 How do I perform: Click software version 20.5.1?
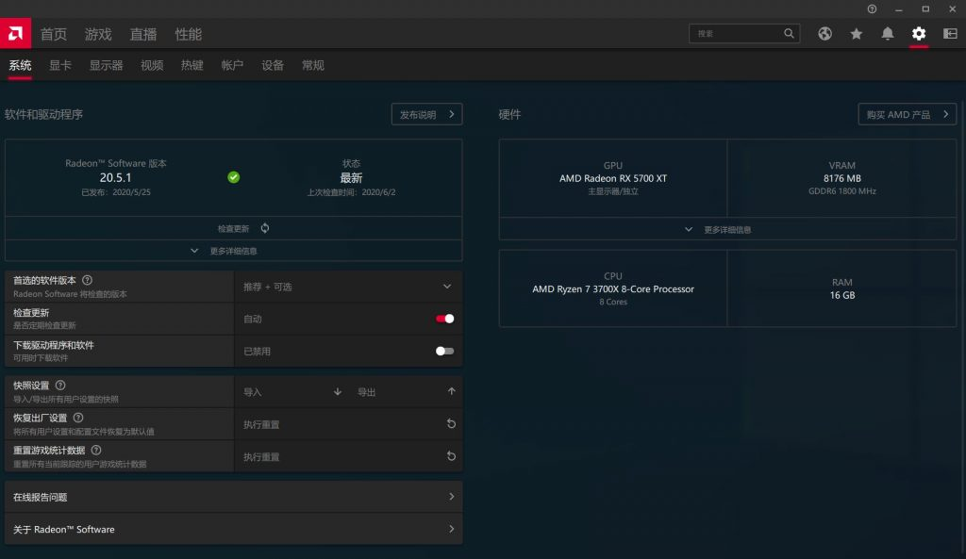116,178
